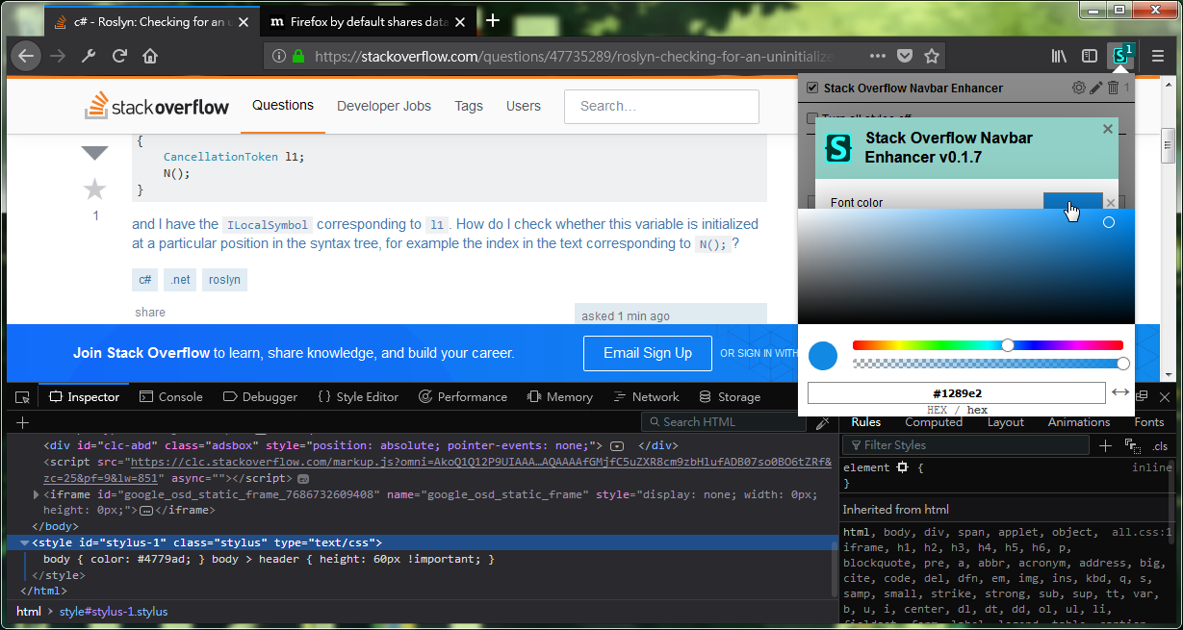Reload the current page

[119, 56]
